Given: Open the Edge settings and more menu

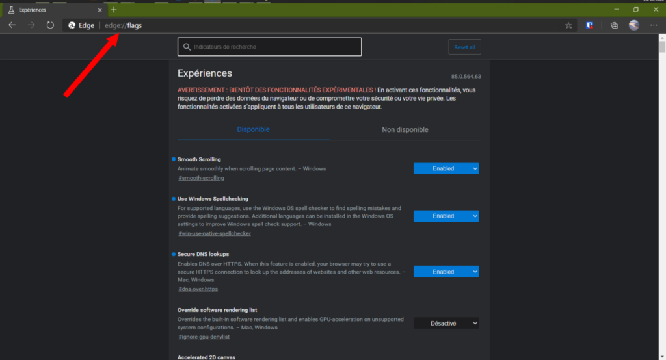Looking at the screenshot, I should [654, 25].
